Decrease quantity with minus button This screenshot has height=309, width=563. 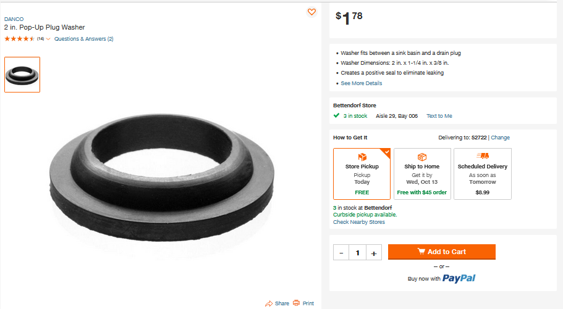click(x=341, y=252)
